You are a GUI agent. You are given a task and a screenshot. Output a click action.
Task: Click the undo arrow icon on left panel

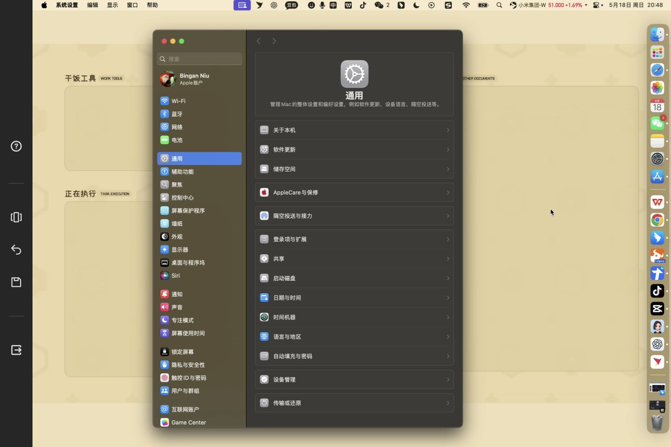click(16, 250)
